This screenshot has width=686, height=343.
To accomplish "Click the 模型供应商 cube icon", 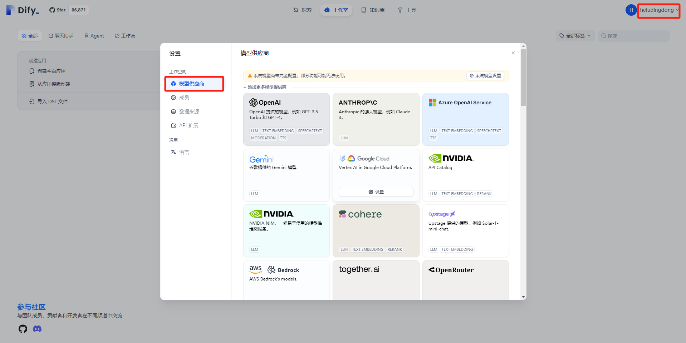I will (x=173, y=84).
